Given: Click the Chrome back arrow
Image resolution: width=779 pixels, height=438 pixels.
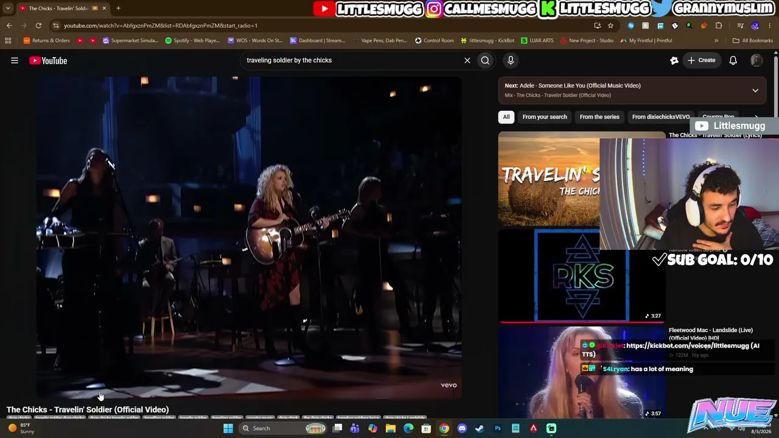Looking at the screenshot, I should [9, 26].
